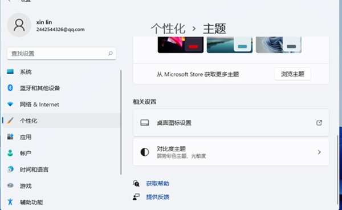Select the gray-blue swirl theme thumbnail
Screen dimensions: 342x210
coord(279,45)
